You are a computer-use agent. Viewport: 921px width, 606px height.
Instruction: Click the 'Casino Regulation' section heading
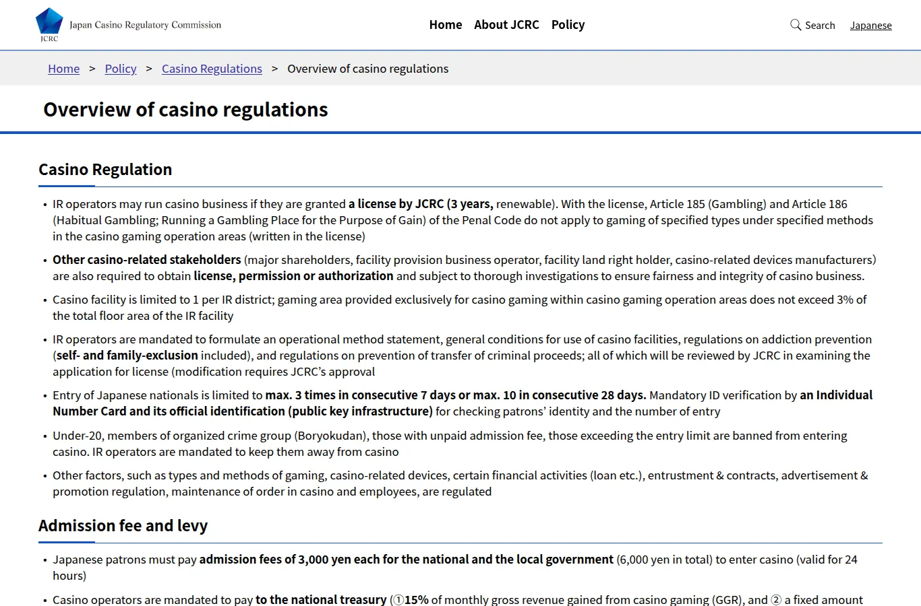click(x=105, y=170)
